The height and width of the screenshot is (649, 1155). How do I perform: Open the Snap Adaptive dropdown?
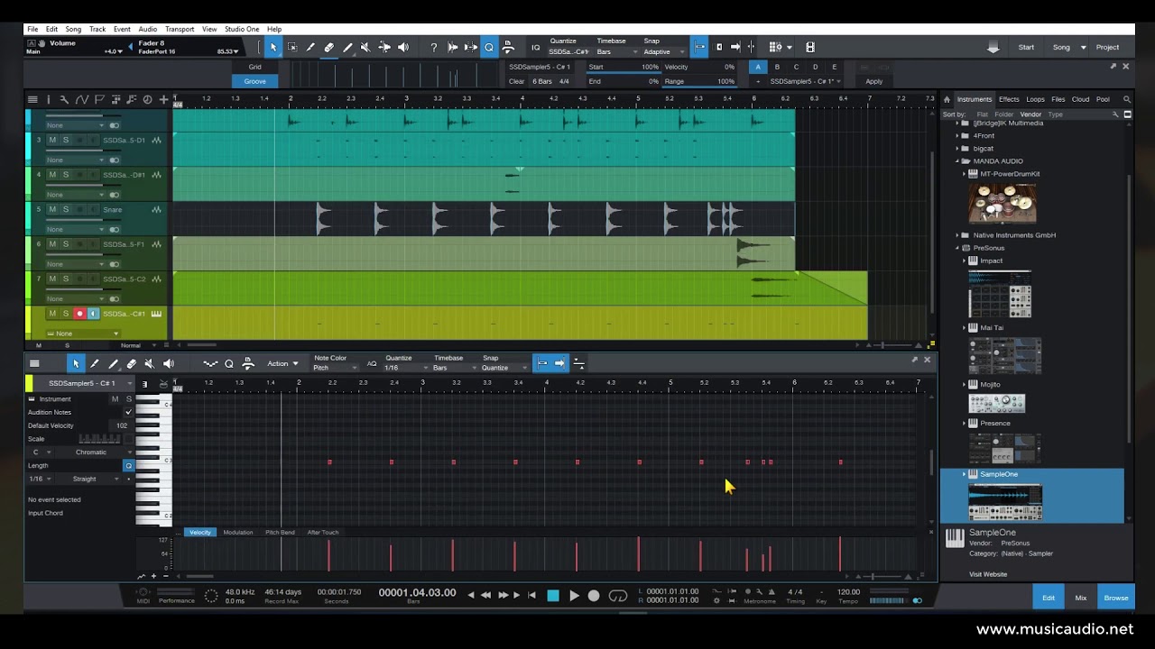(663, 51)
